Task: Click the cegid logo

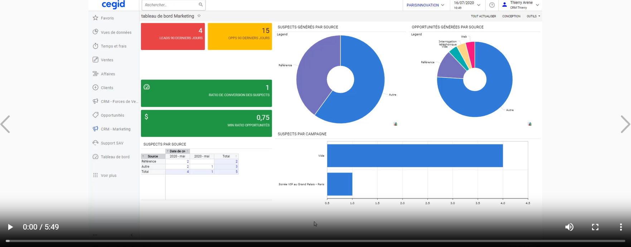Action: coord(113,4)
